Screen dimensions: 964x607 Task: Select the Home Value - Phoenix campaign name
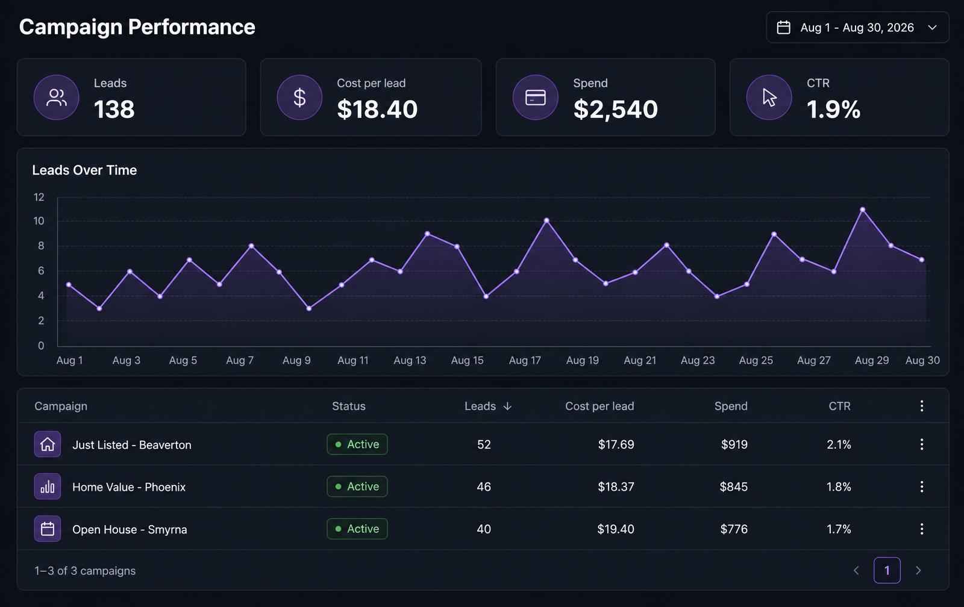(x=129, y=487)
